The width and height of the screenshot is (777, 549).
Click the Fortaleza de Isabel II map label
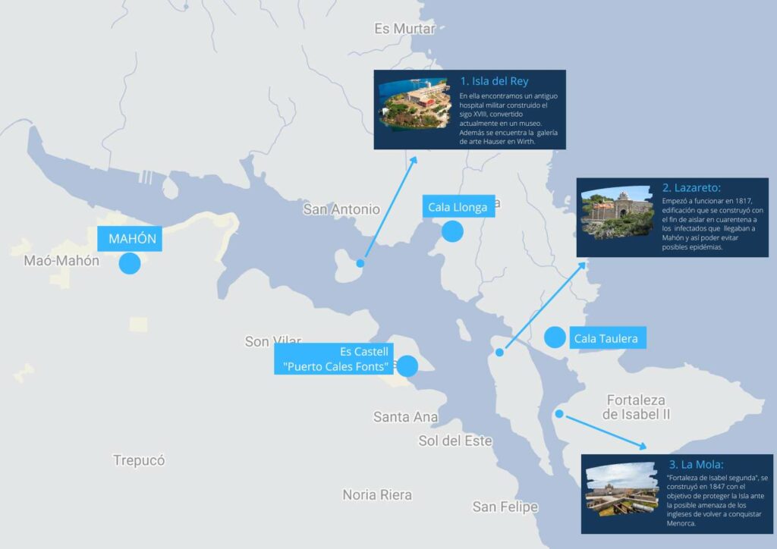637,407
